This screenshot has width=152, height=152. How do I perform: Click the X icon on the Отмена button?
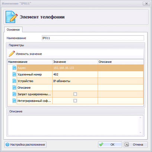pos(127,145)
